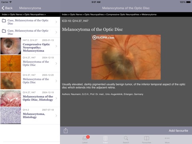Enlarge the main melanocytoma fundus image
The width and height of the screenshot is (192, 144).
coord(126,57)
